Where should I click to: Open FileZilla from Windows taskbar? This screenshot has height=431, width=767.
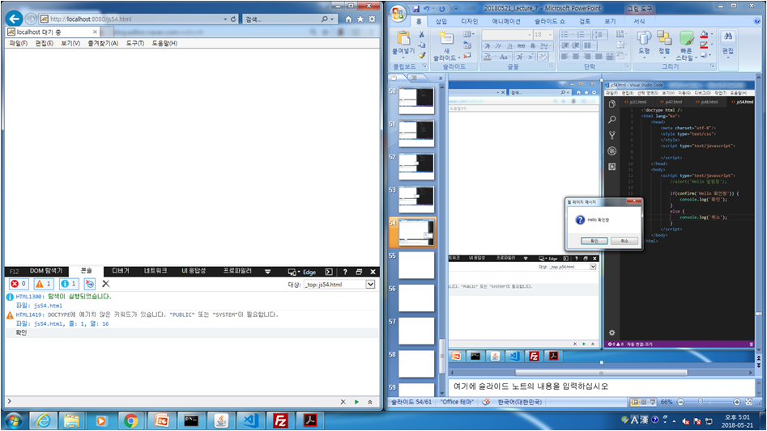(280, 420)
